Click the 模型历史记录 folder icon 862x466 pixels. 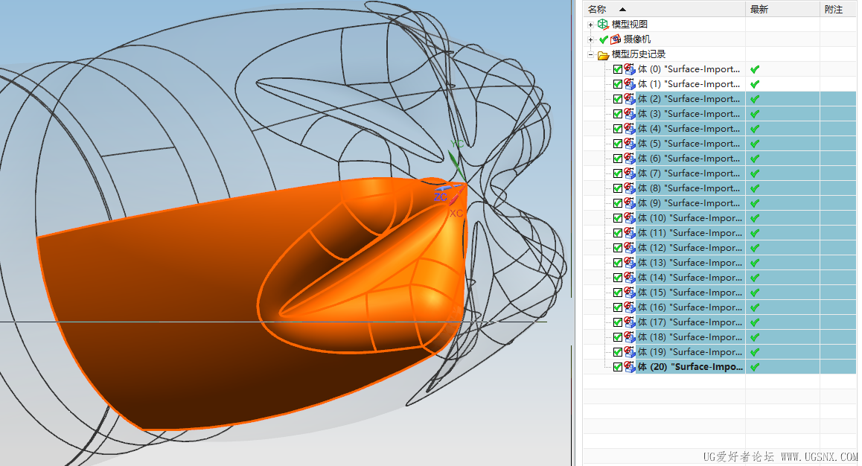(x=603, y=54)
